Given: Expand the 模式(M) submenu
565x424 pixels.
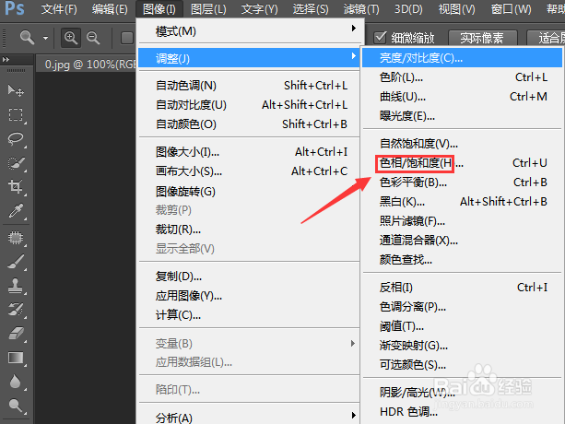Looking at the screenshot, I should click(x=251, y=31).
